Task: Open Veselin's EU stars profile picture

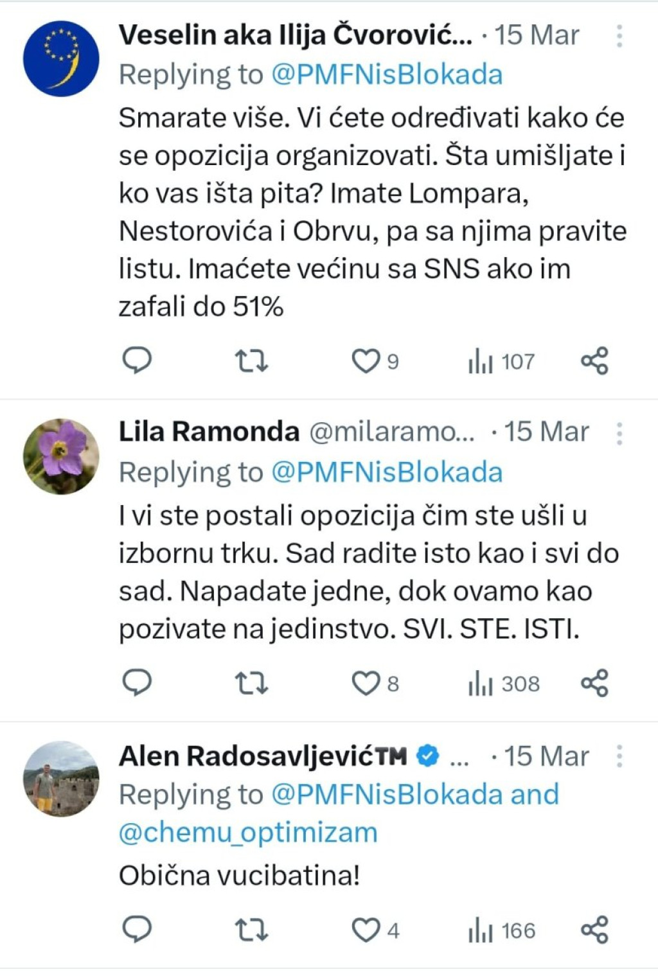Action: tap(61, 58)
